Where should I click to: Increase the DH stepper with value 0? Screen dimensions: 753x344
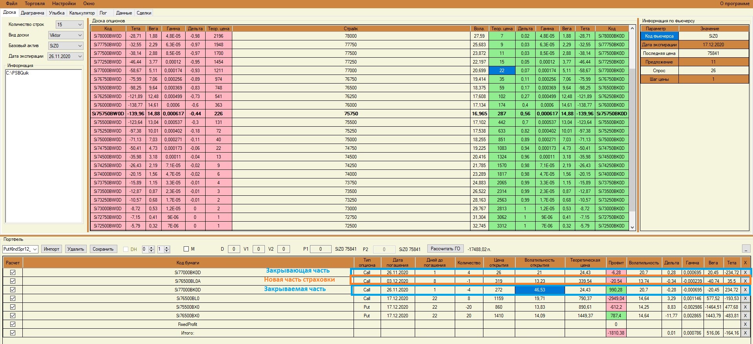[151, 248]
